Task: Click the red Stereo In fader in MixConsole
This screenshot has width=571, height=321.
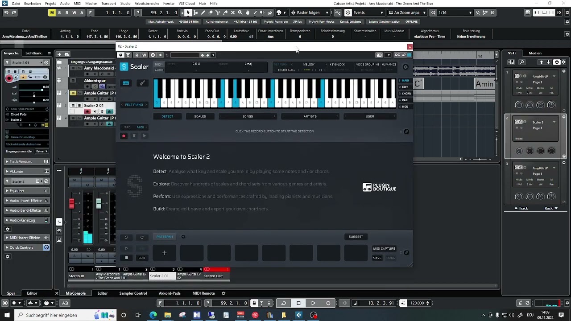Action: pos(71,203)
